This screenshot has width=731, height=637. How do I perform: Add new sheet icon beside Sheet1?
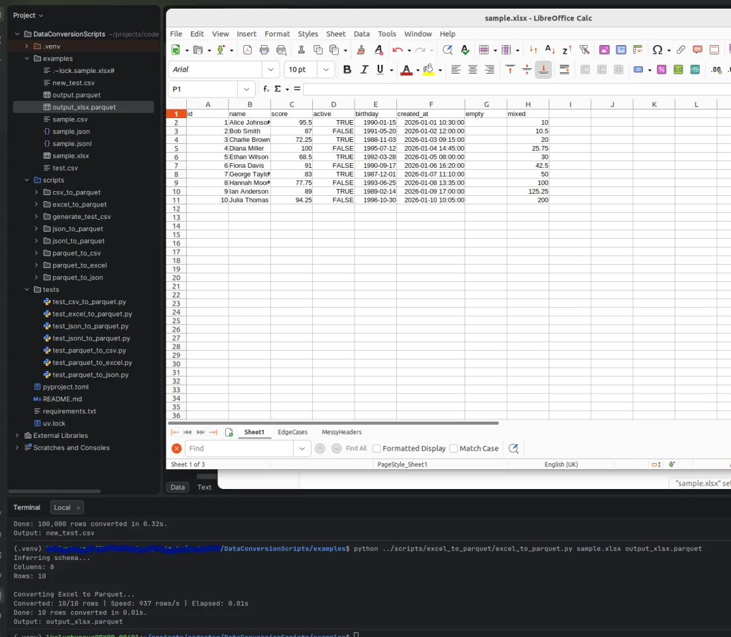[229, 432]
